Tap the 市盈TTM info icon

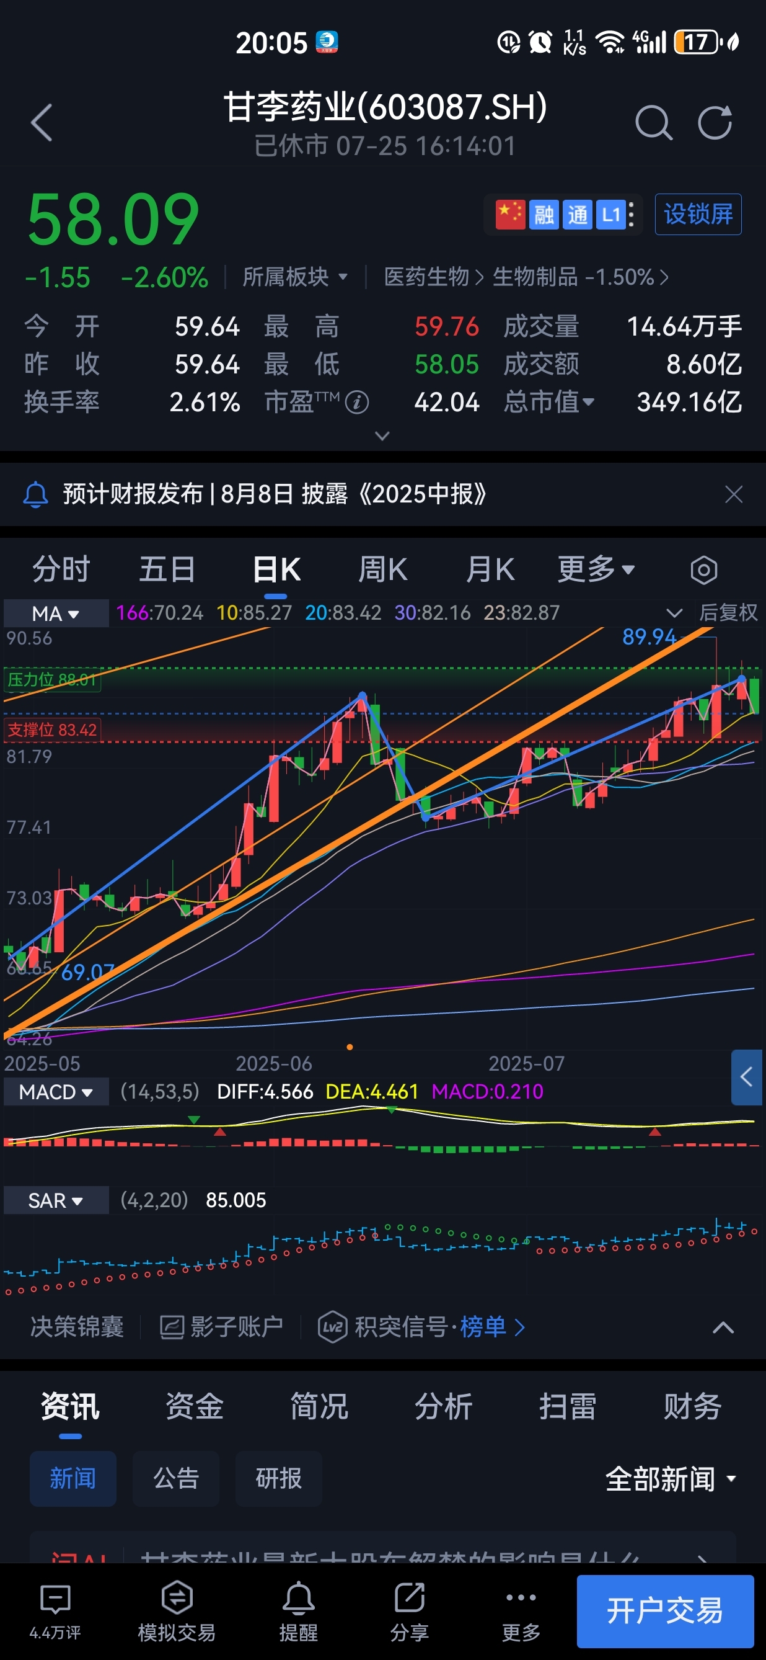(x=356, y=402)
